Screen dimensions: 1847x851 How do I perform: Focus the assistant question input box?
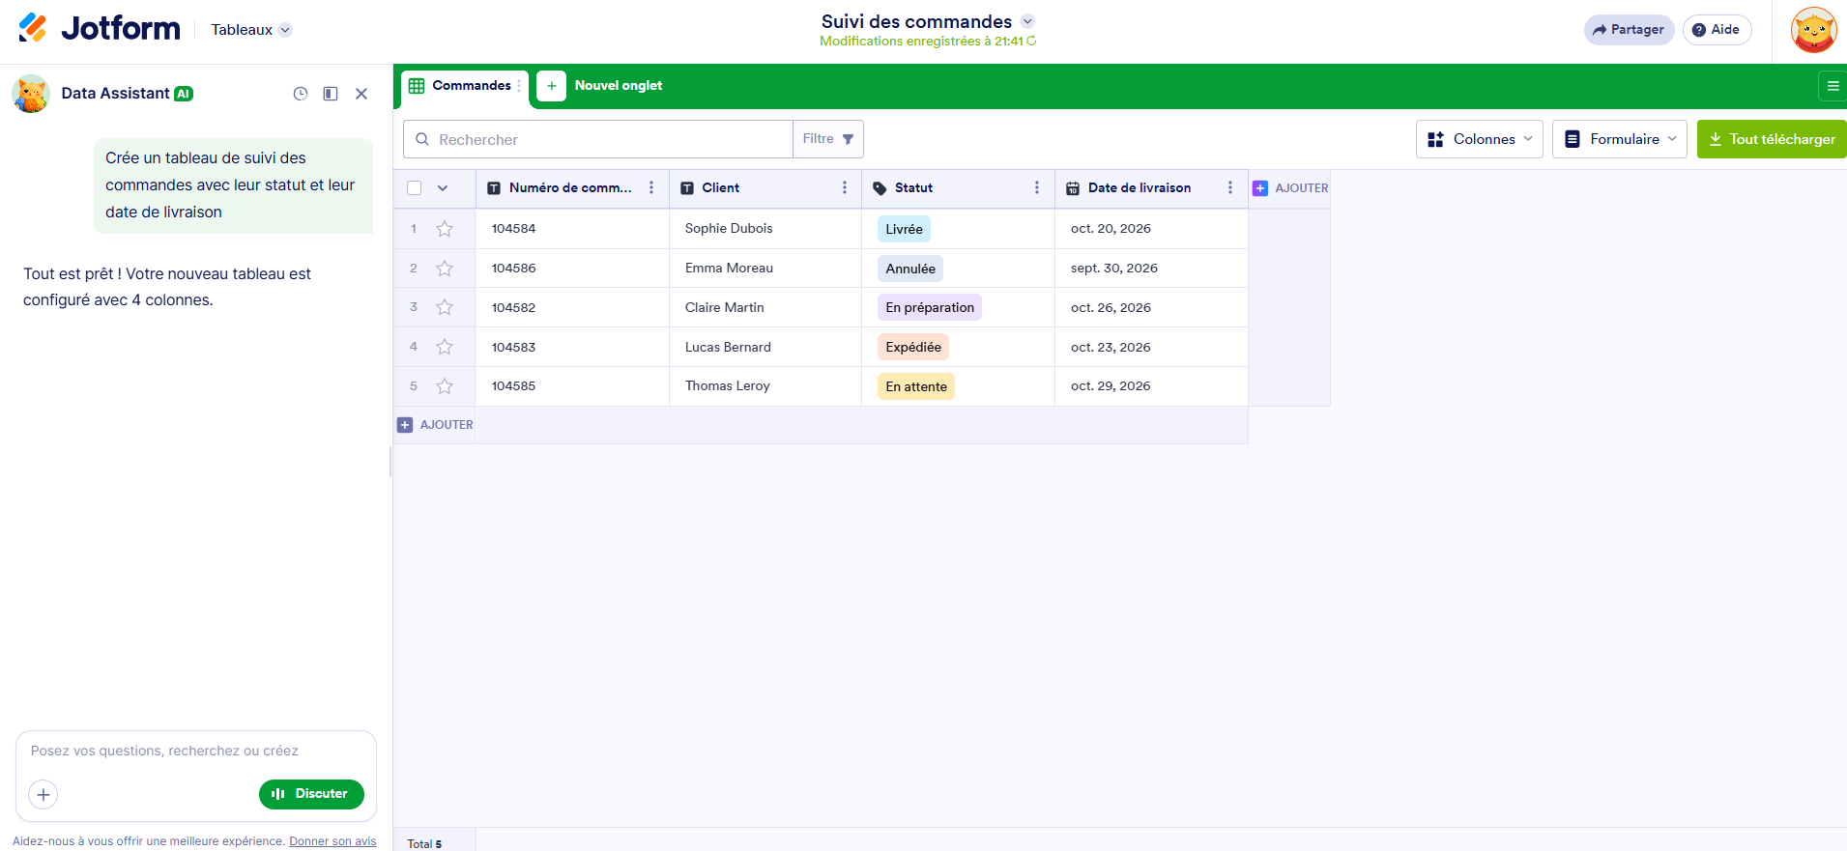[196, 752]
